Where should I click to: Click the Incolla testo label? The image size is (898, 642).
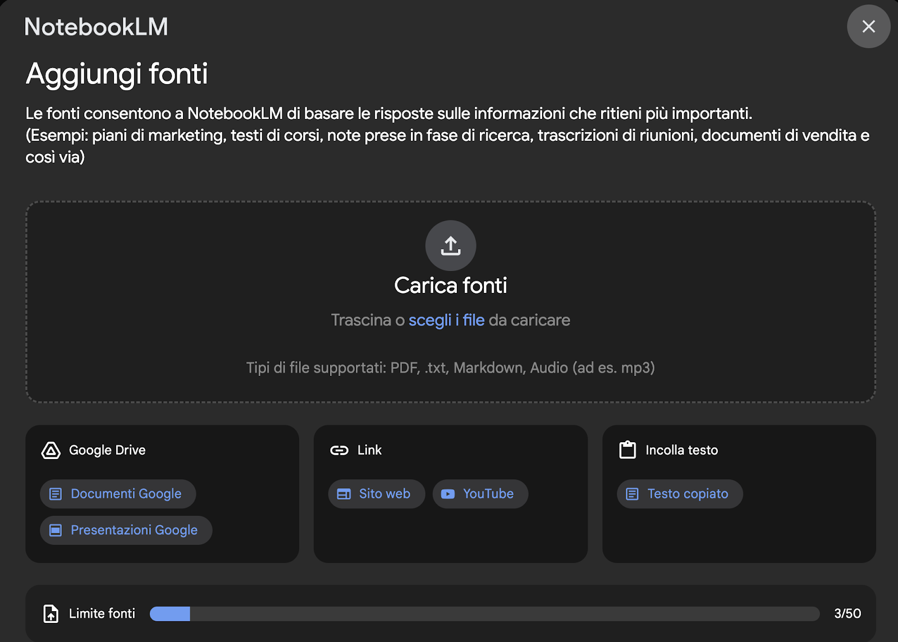coord(682,450)
